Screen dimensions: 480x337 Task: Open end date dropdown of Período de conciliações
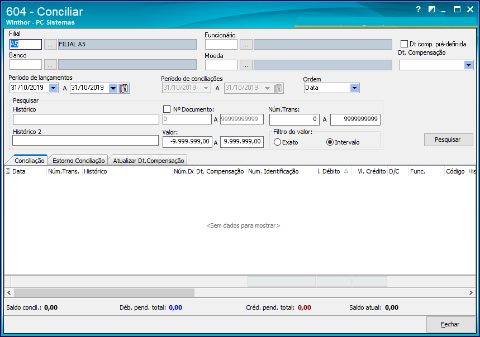tap(267, 88)
